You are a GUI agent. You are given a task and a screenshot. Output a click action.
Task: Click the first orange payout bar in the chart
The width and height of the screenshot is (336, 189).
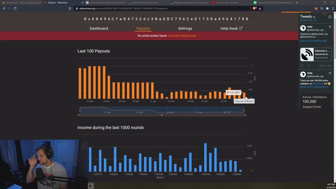pyautogui.click(x=80, y=83)
